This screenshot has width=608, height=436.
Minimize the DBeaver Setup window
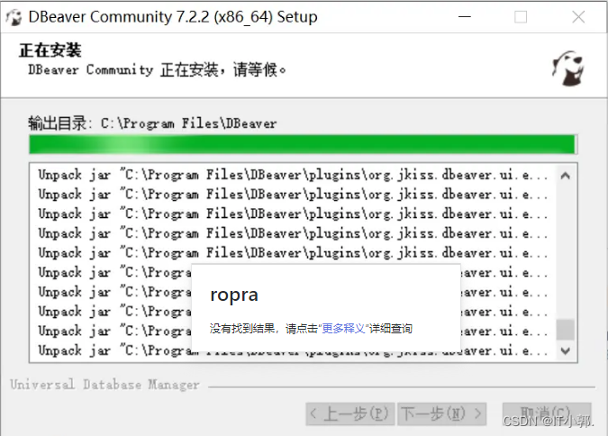[x=464, y=17]
